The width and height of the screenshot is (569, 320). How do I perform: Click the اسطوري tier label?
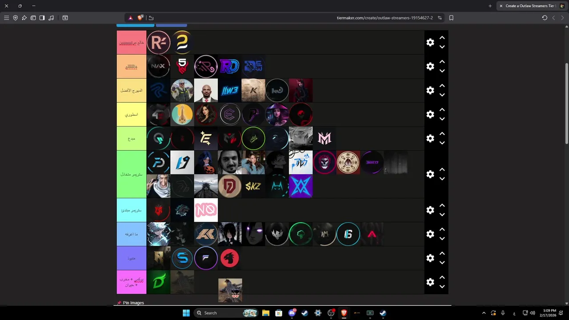pyautogui.click(x=132, y=114)
